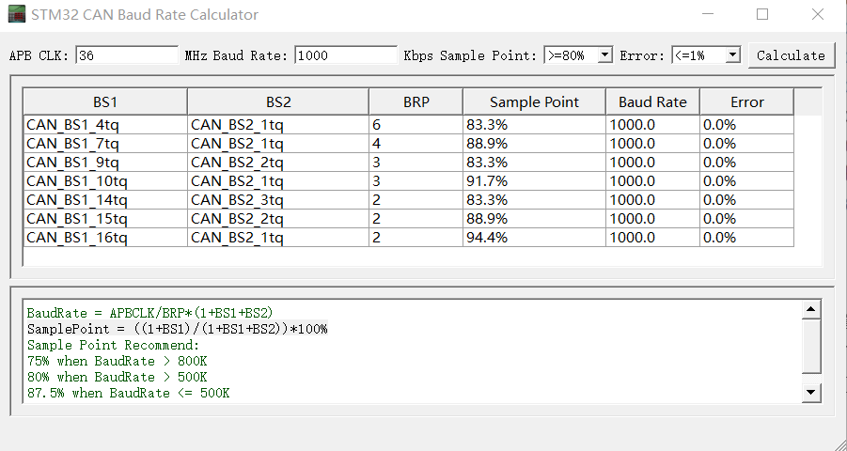Select the CAN_BS1_9tq row cell

click(x=105, y=163)
